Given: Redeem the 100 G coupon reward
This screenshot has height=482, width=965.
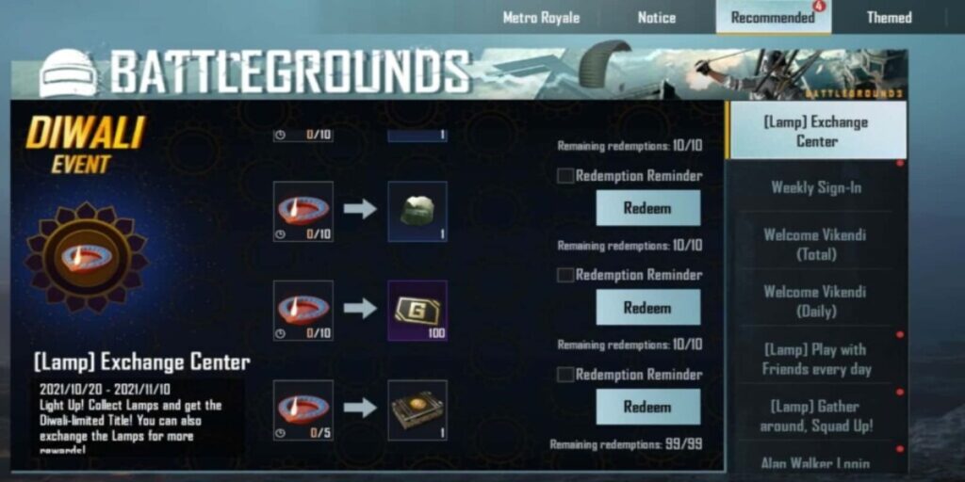Looking at the screenshot, I should [x=648, y=308].
